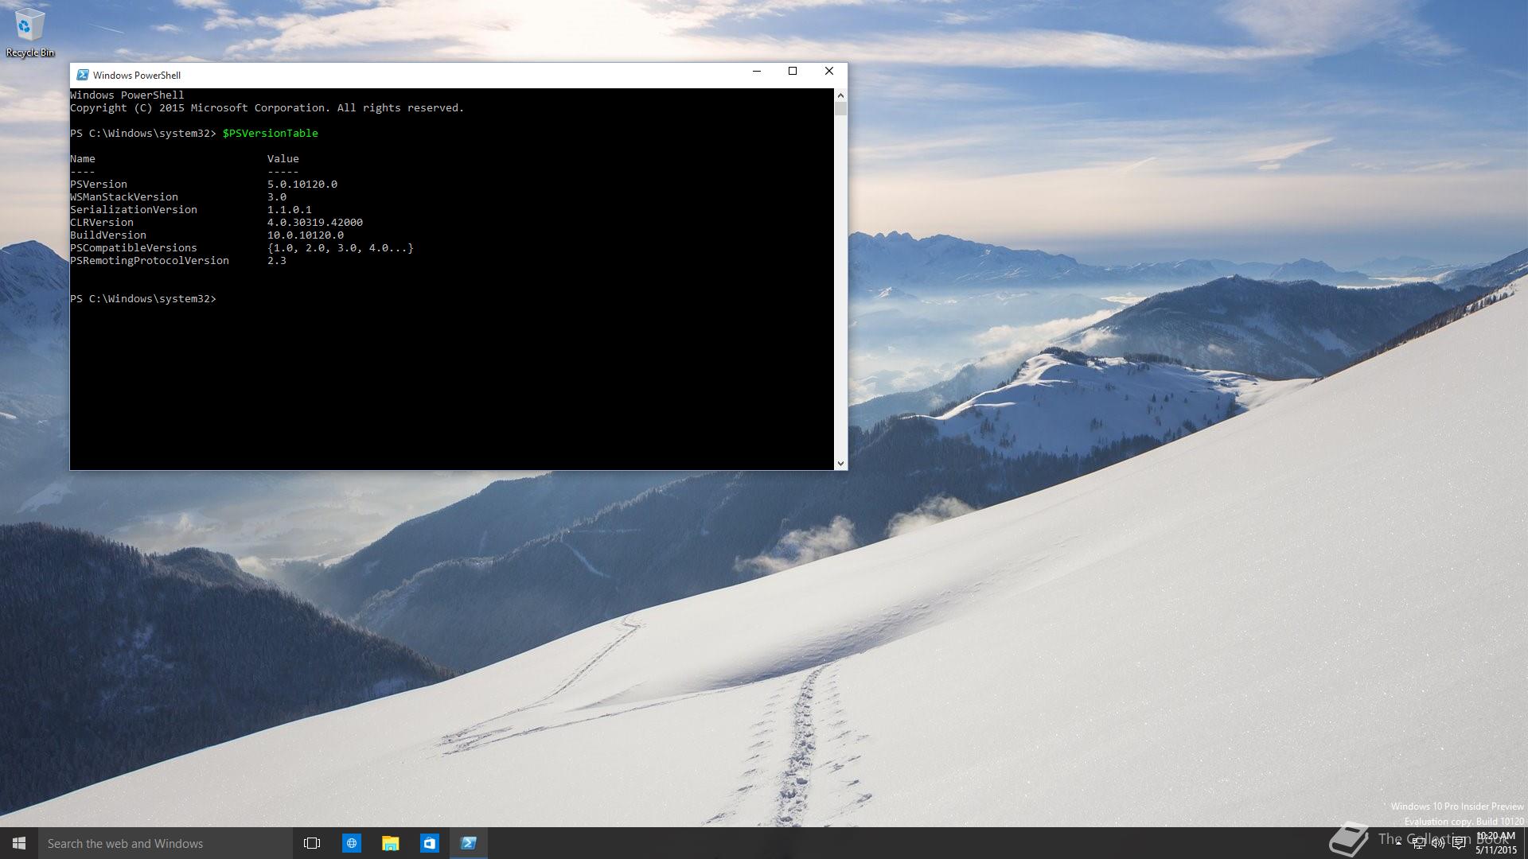Click the PowerShell scrollbar up arrow

(840, 95)
